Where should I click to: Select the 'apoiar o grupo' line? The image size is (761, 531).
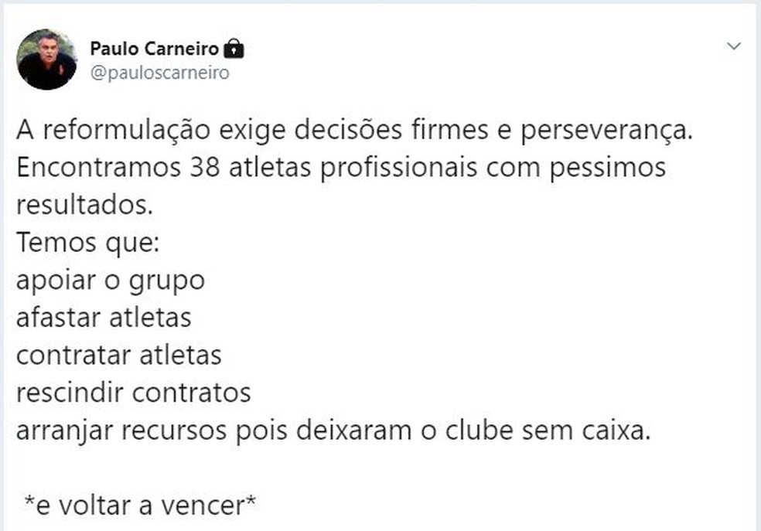click(x=111, y=281)
